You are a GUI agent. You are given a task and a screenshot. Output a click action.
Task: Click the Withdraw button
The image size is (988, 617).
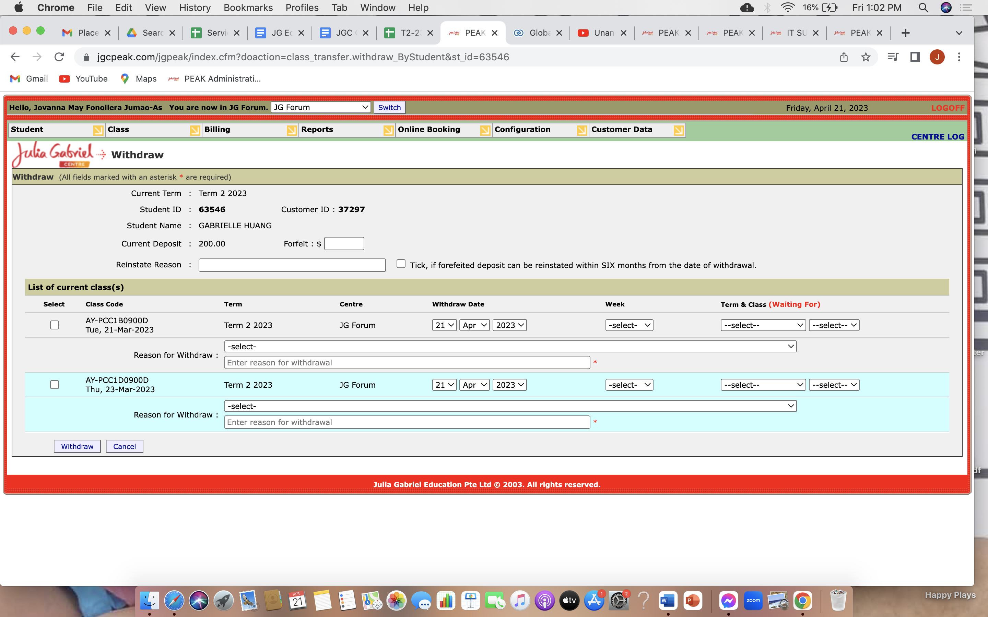pos(77,446)
